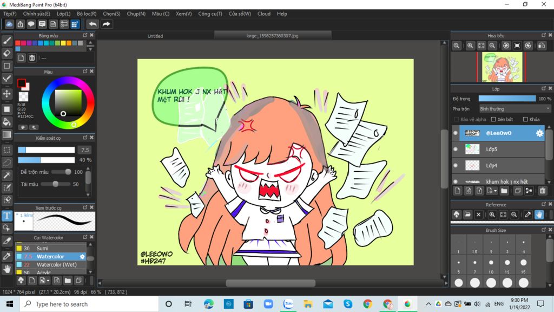This screenshot has height=312, width=554.
Task: Select the Magic Wand tool
Action: click(x=6, y=175)
